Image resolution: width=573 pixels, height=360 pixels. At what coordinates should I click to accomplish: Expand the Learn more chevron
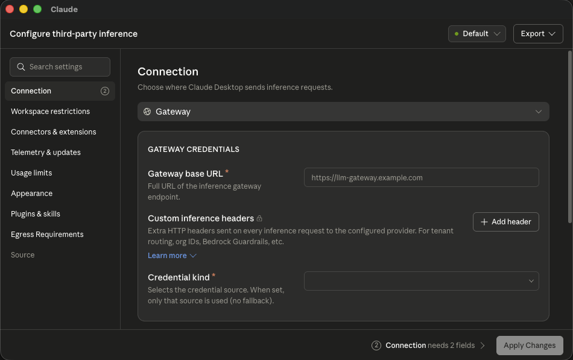(194, 256)
